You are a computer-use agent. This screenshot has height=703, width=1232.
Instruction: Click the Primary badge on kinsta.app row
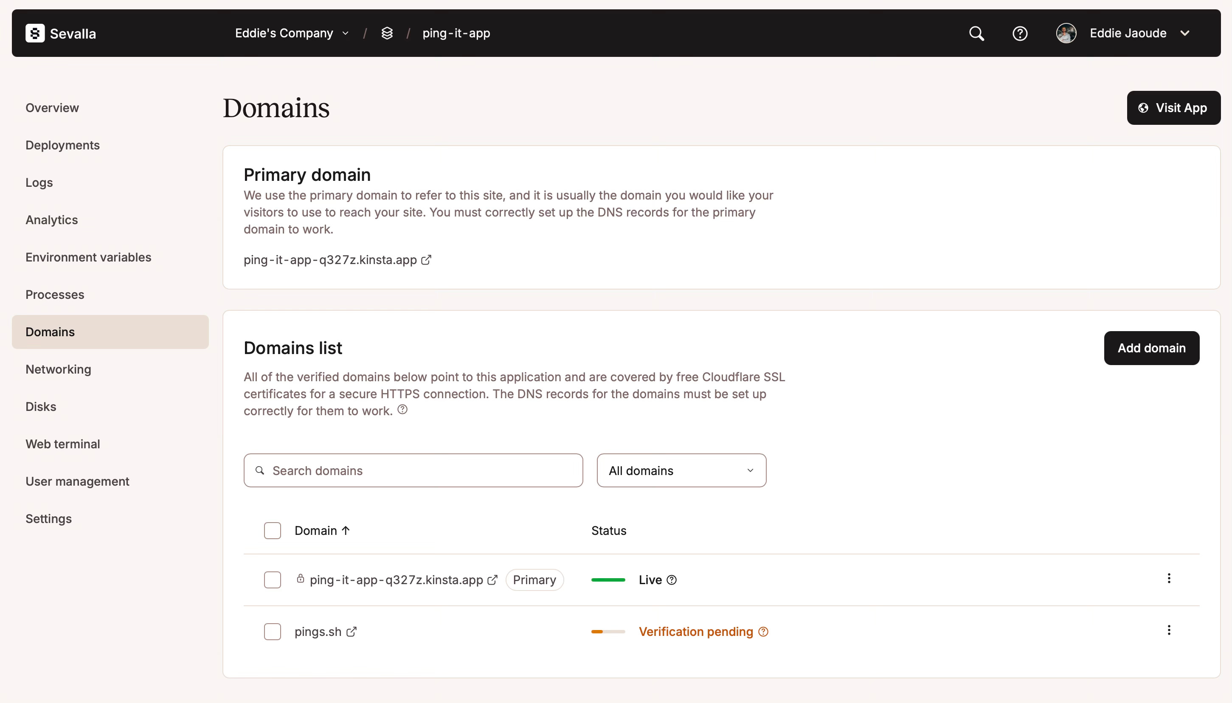[534, 580]
